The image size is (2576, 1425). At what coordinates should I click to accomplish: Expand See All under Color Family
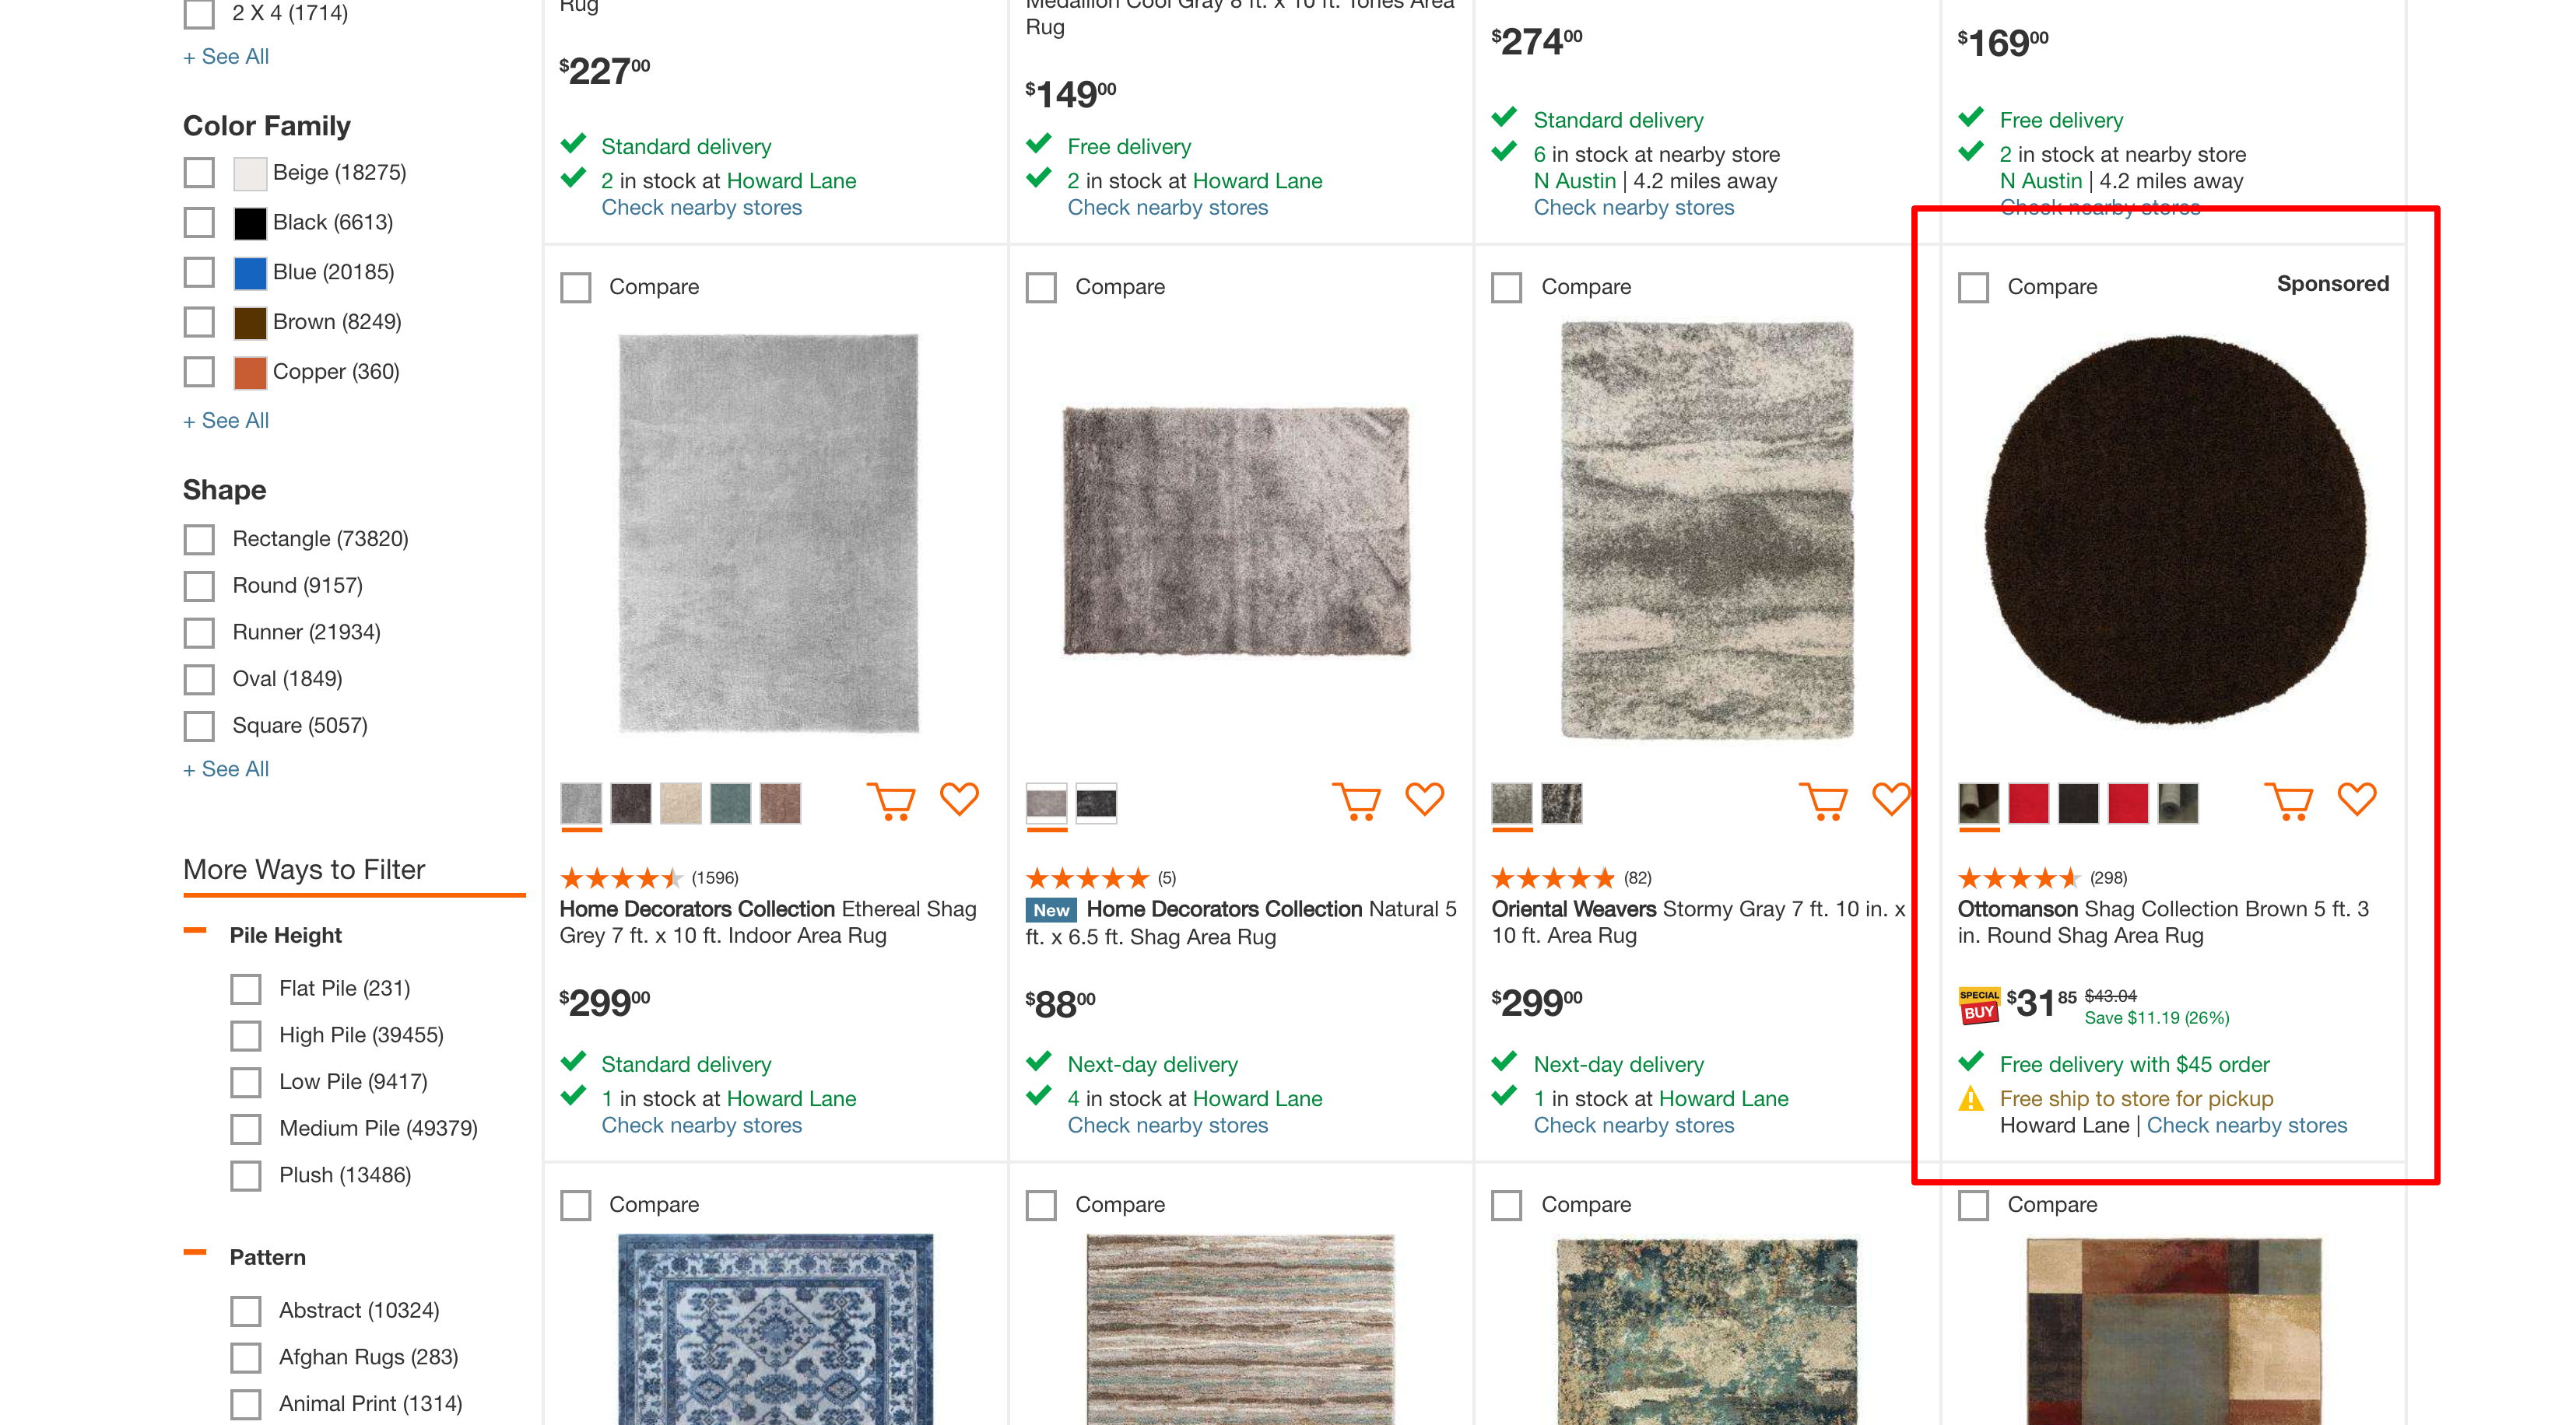pos(226,421)
